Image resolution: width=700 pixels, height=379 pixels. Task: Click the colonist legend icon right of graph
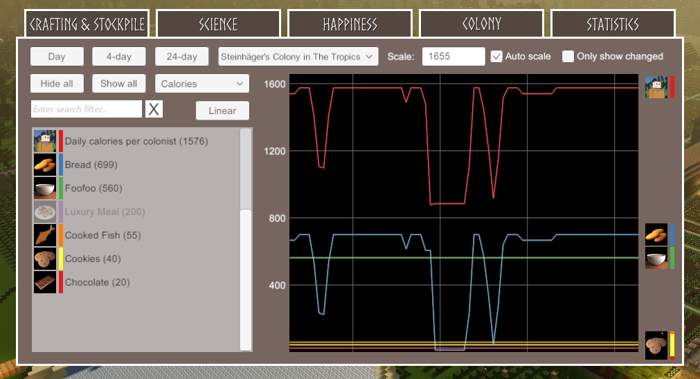(x=656, y=87)
